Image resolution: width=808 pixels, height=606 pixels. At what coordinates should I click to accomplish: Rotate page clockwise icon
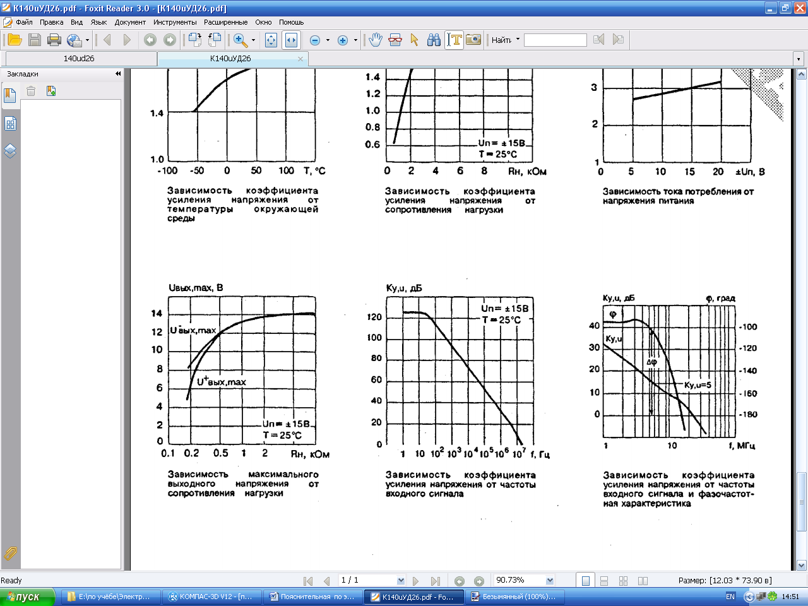tap(215, 40)
